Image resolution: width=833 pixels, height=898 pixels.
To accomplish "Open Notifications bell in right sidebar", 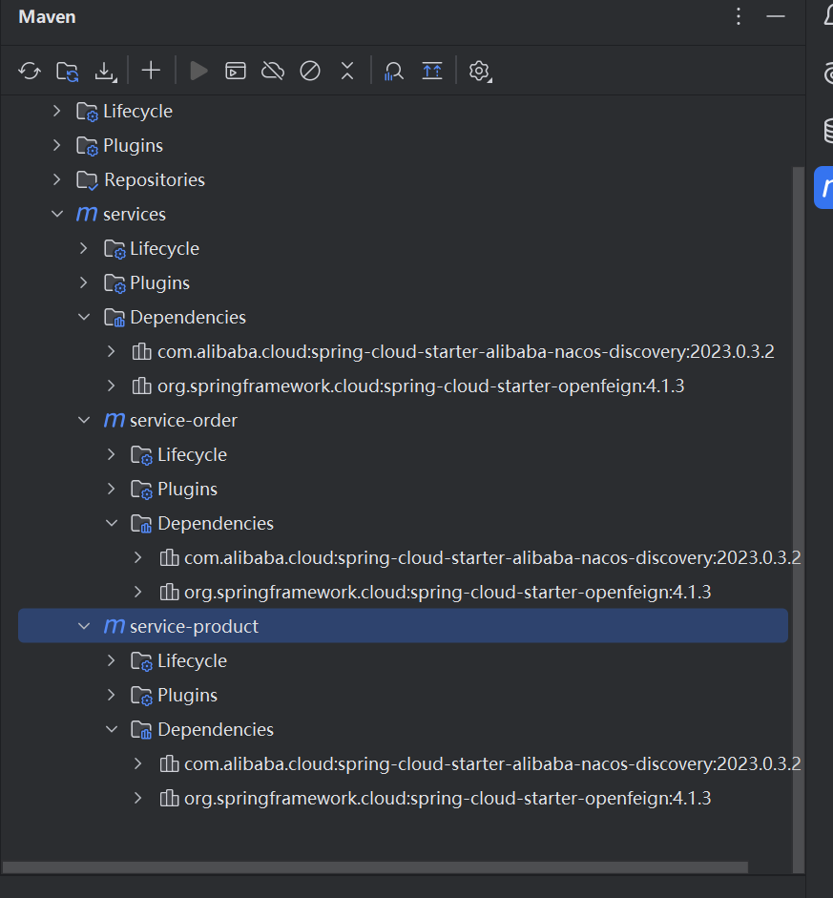I will click(828, 16).
